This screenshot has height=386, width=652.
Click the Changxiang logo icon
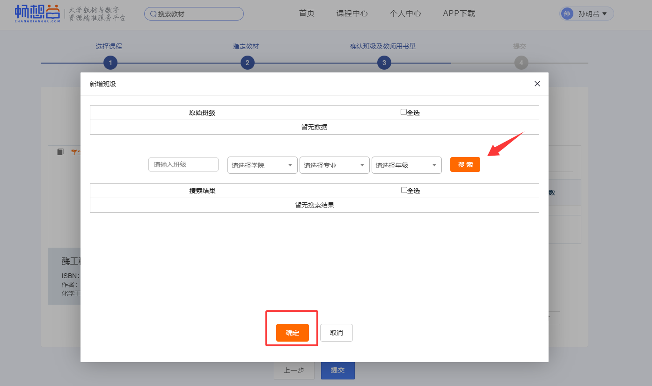coord(37,14)
